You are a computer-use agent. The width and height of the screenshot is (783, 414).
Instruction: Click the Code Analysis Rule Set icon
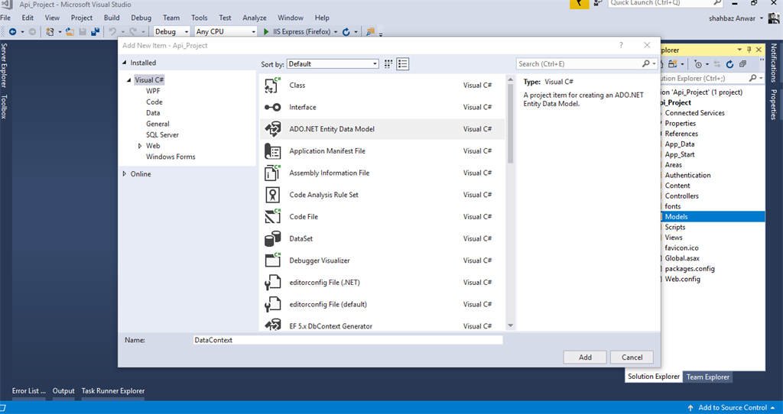pos(273,195)
